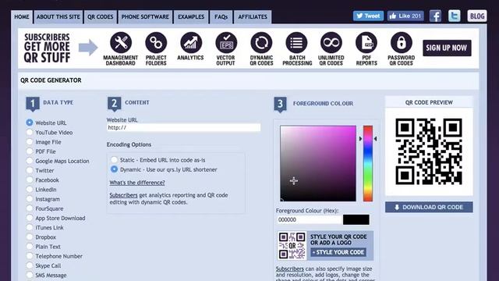The height and width of the screenshot is (281, 499).
Task: Click the Unlimited QR Codes infinity icon
Action: [331, 43]
